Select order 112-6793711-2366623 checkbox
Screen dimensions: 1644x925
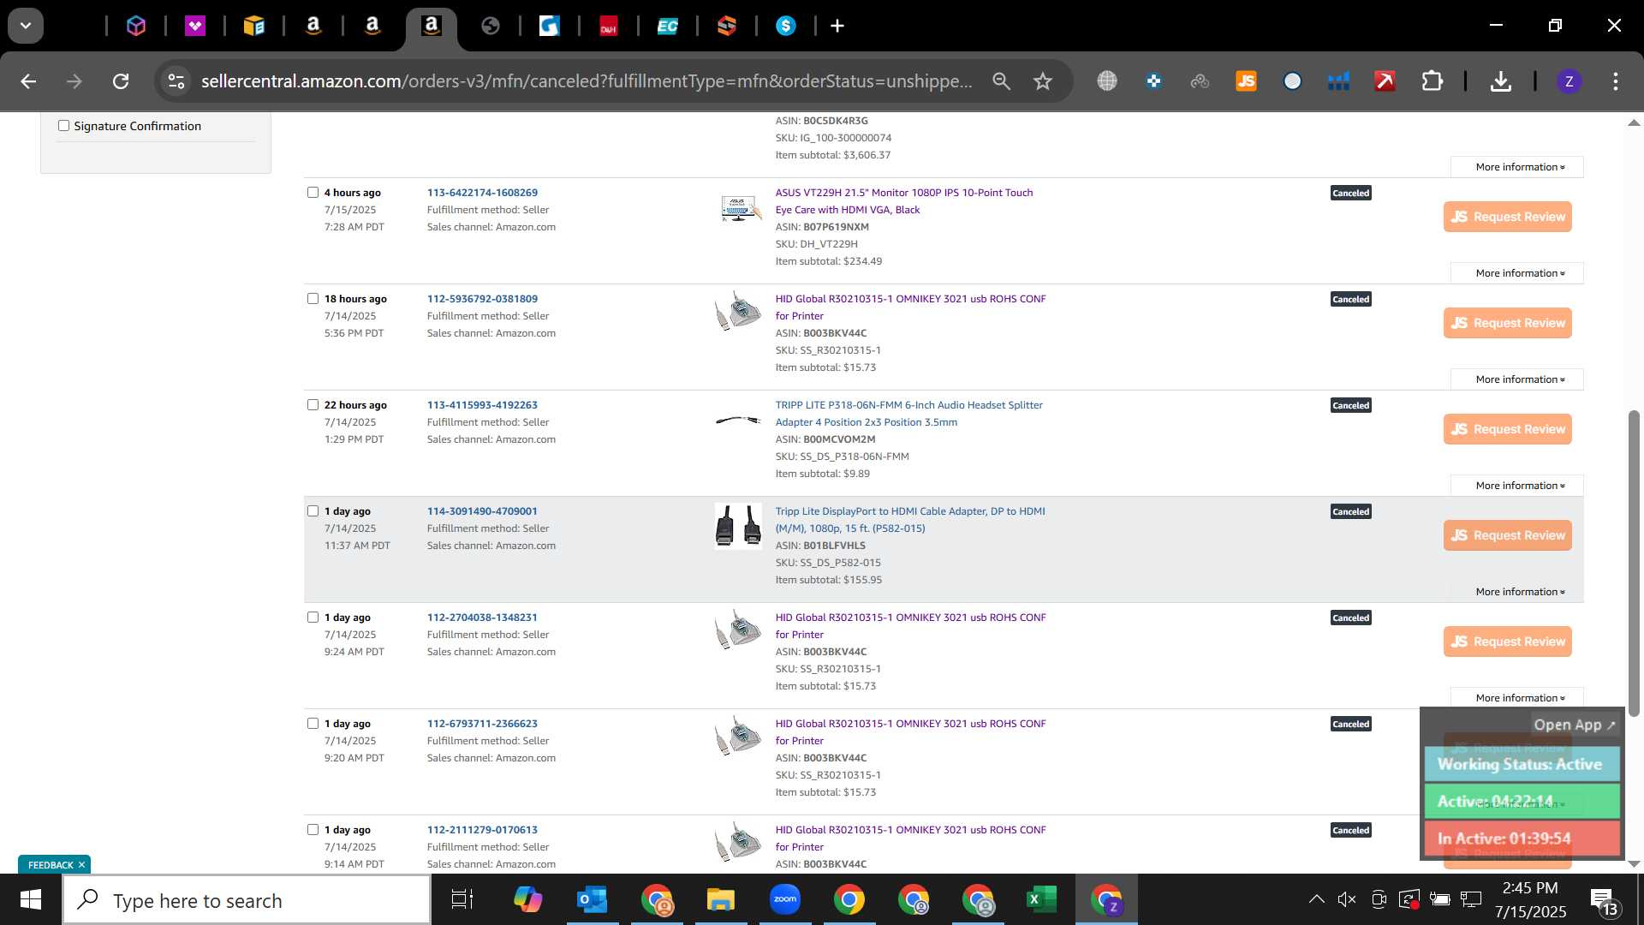coord(313,724)
